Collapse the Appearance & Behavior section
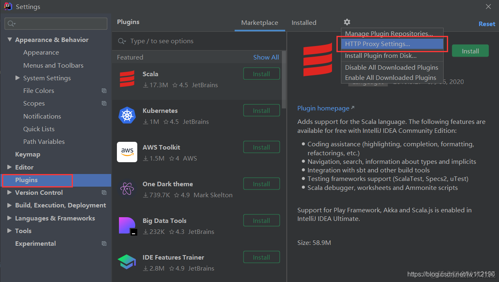The height and width of the screenshot is (282, 499). tap(9, 40)
